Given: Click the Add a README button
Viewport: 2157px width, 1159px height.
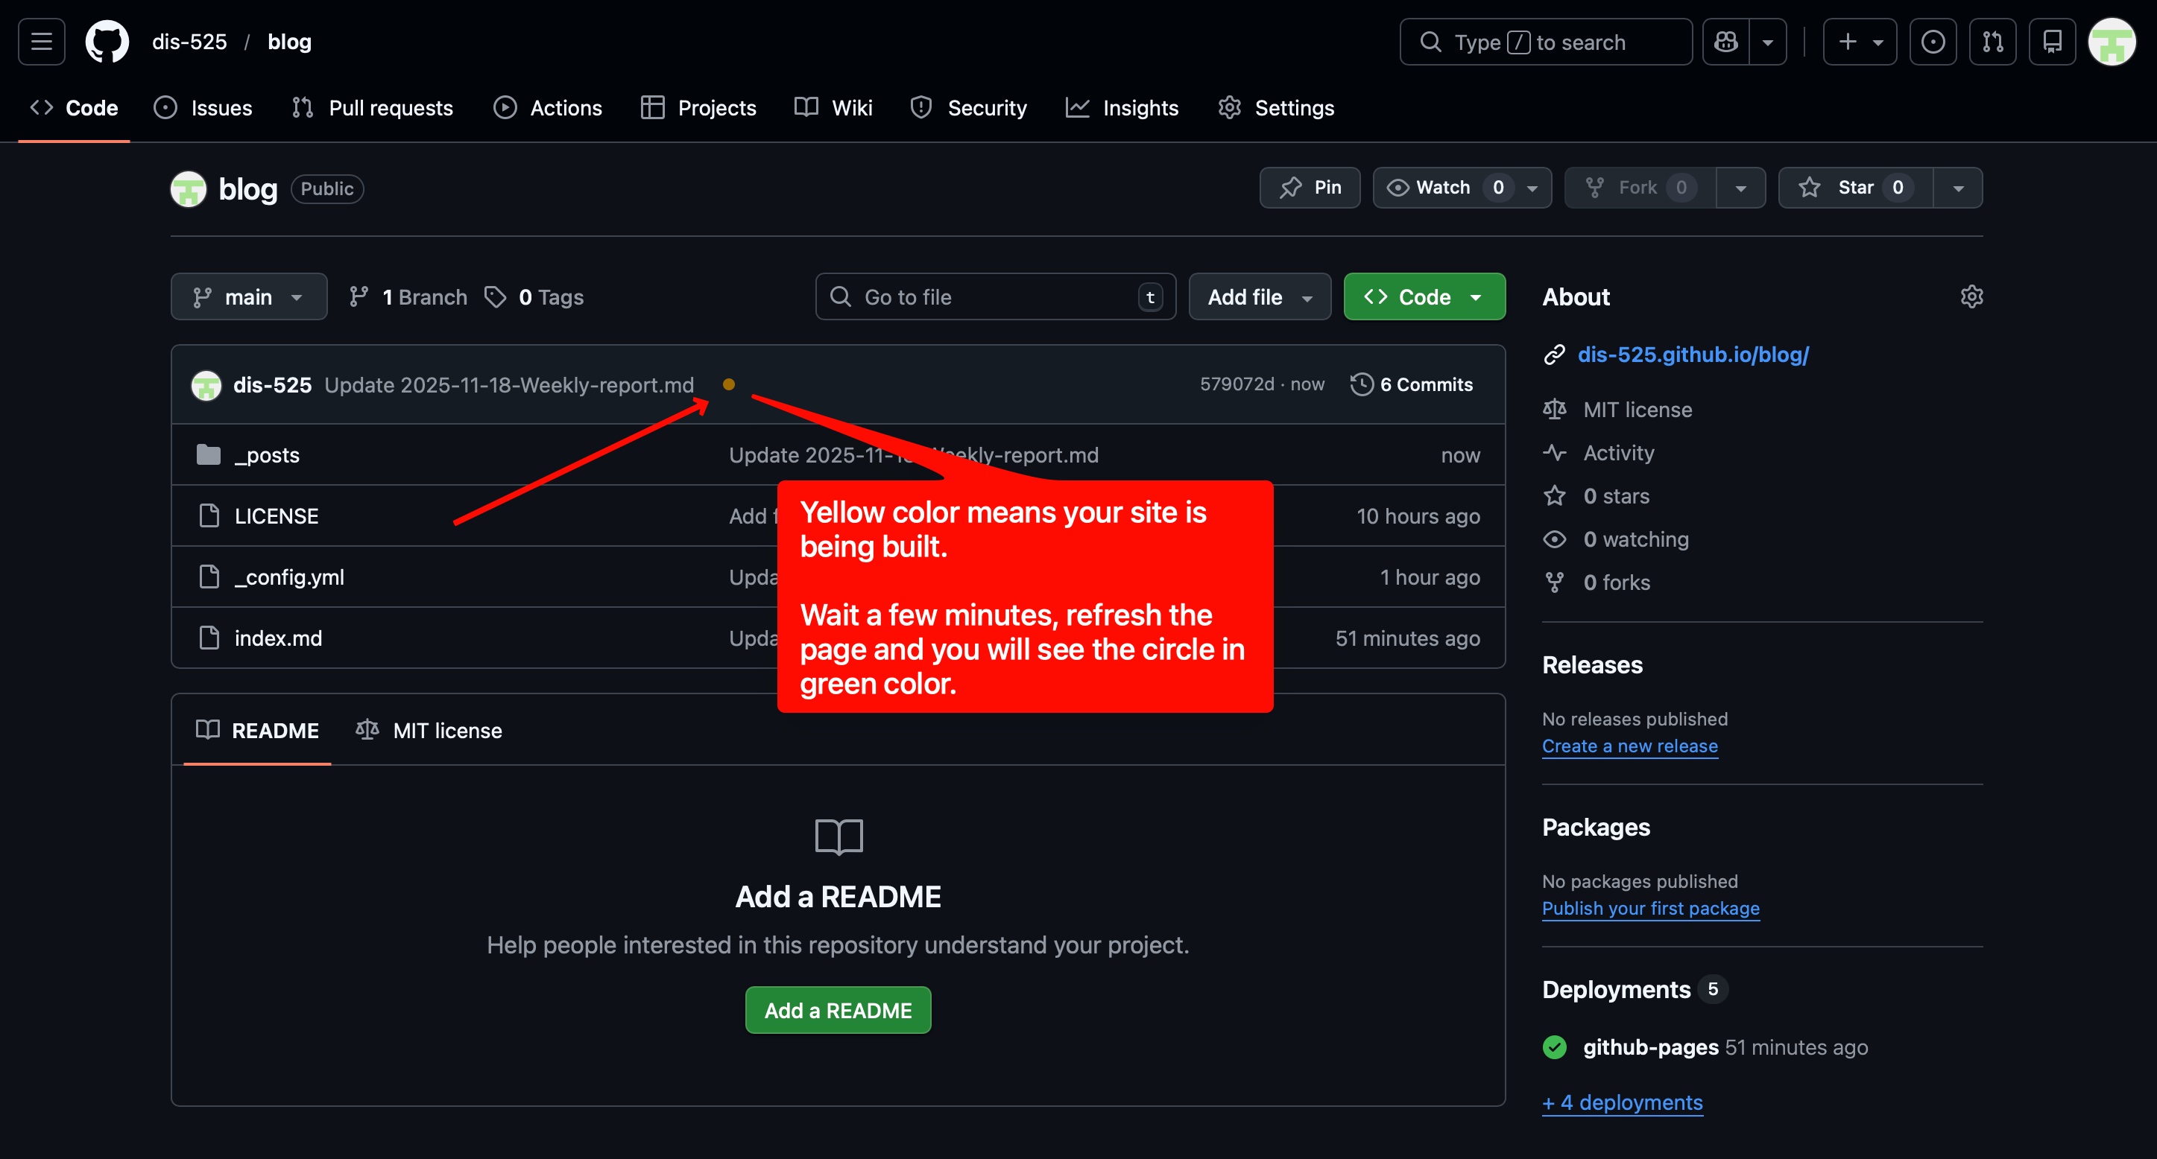Looking at the screenshot, I should [x=837, y=1010].
